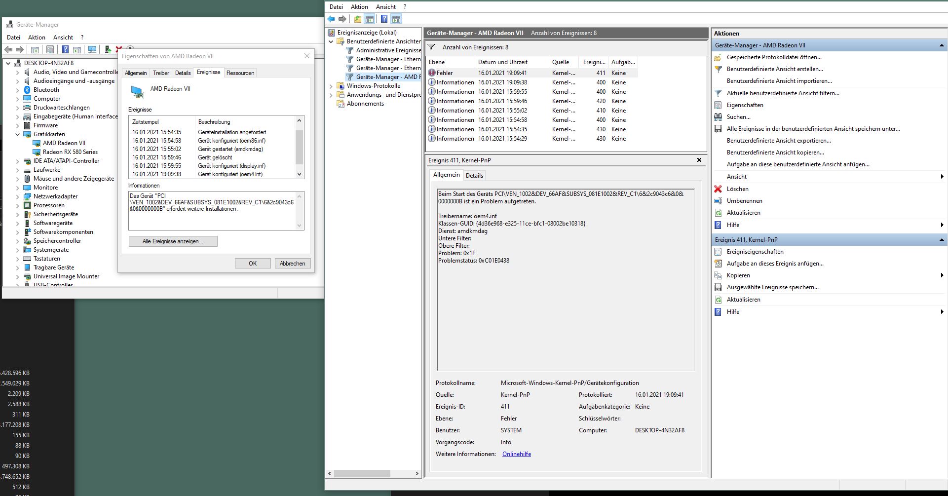Click Ereigniseigenschaften icon in Aktionen pane
Image resolution: width=948 pixels, height=496 pixels.
coord(718,252)
